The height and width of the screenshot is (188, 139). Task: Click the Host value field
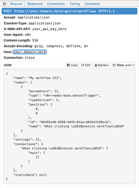click(x=30, y=52)
